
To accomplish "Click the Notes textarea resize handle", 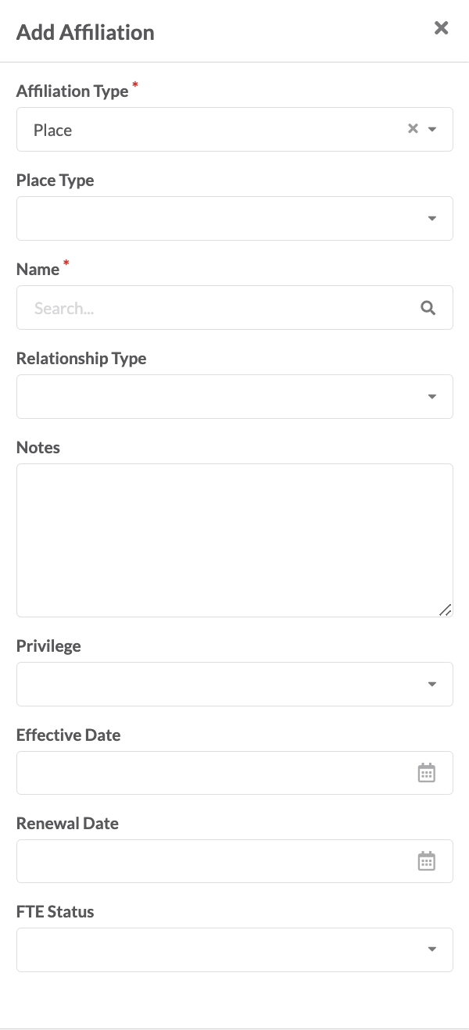I will click(446, 610).
